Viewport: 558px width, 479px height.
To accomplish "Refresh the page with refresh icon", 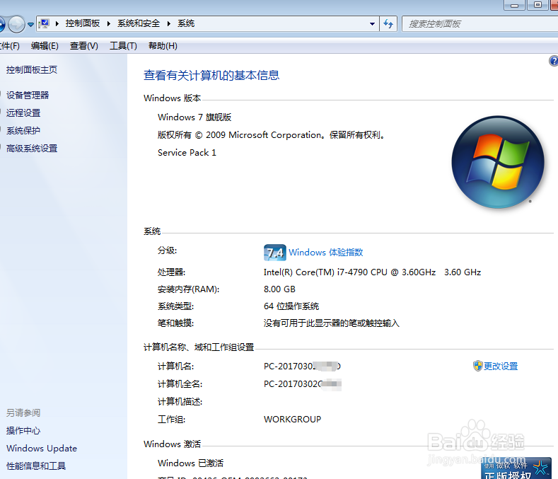I will pyautogui.click(x=388, y=24).
